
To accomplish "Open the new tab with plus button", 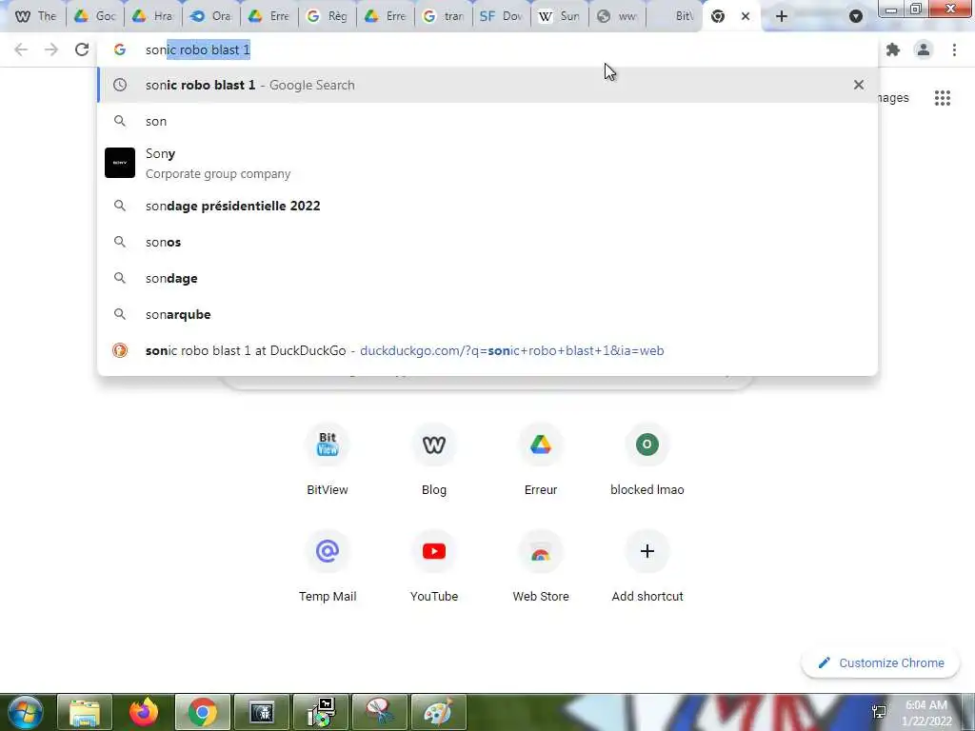I will [782, 16].
